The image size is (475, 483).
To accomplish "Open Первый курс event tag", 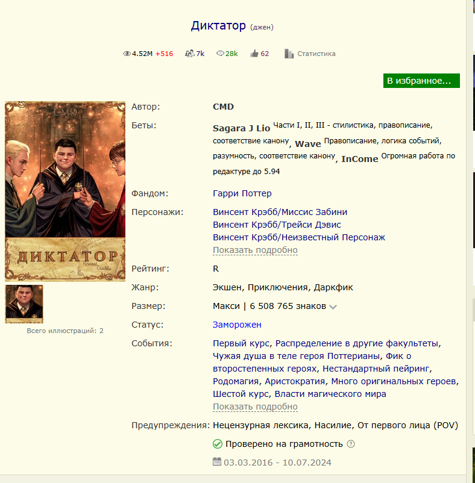I will click(241, 343).
